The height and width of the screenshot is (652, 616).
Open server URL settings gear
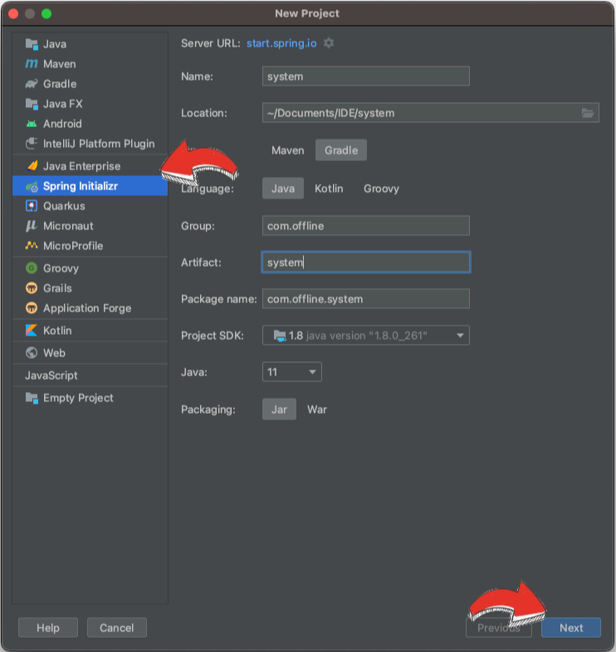329,43
